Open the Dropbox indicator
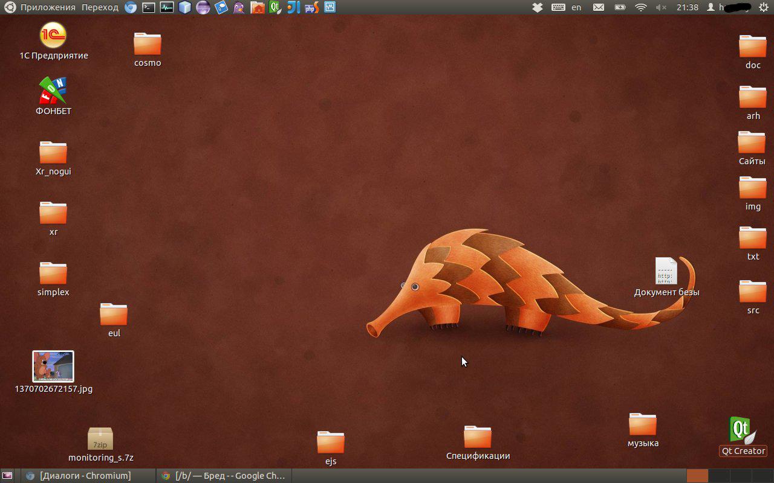The height and width of the screenshot is (483, 774). (538, 7)
